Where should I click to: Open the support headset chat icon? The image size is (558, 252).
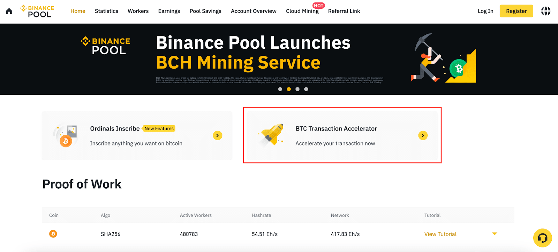(542, 238)
